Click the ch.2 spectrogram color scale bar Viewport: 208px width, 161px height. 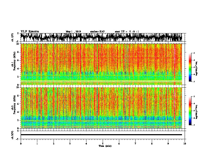click(190, 111)
